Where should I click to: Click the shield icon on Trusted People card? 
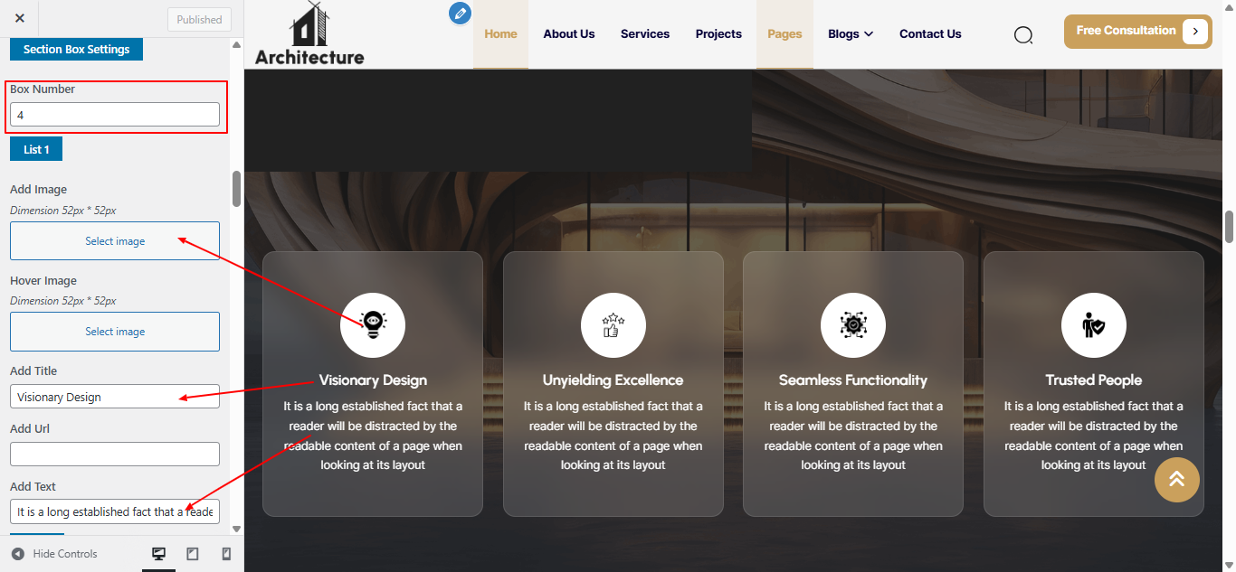(x=1093, y=324)
